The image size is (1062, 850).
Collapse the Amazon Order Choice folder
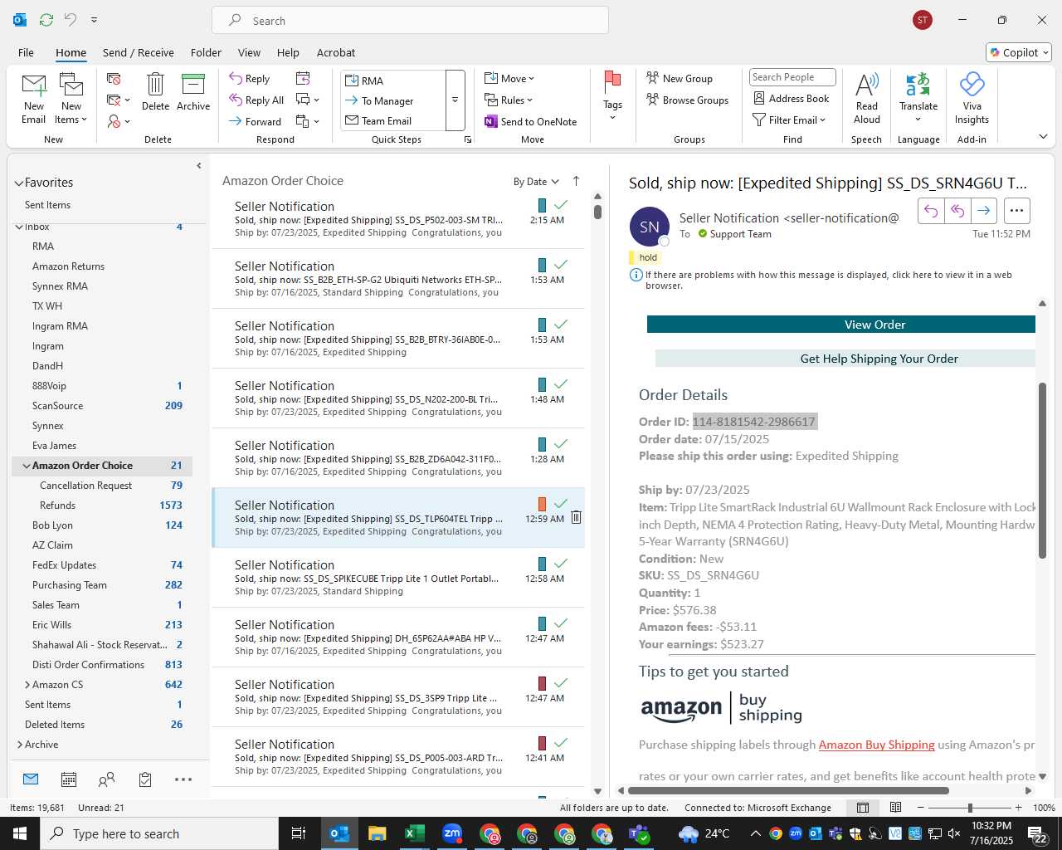tap(26, 467)
